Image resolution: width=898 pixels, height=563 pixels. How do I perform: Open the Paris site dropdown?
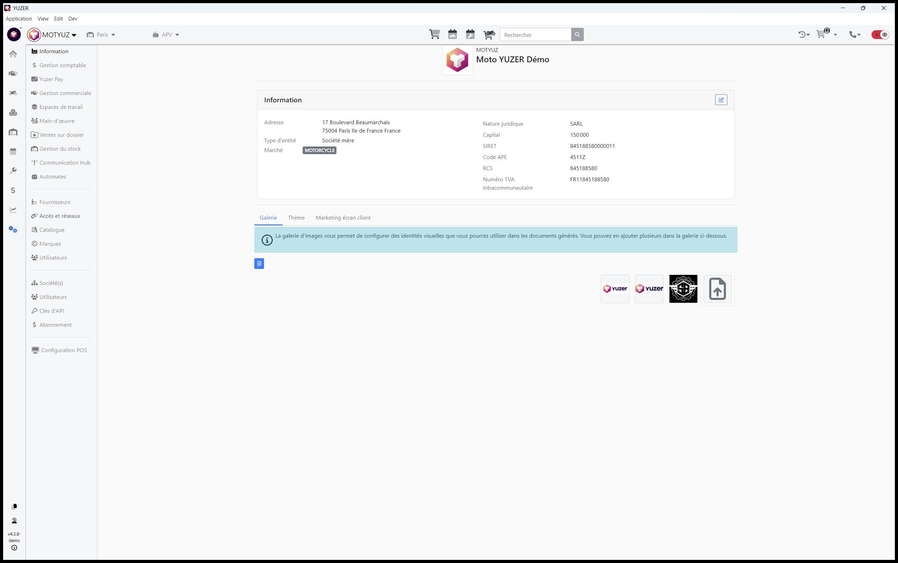tap(101, 35)
